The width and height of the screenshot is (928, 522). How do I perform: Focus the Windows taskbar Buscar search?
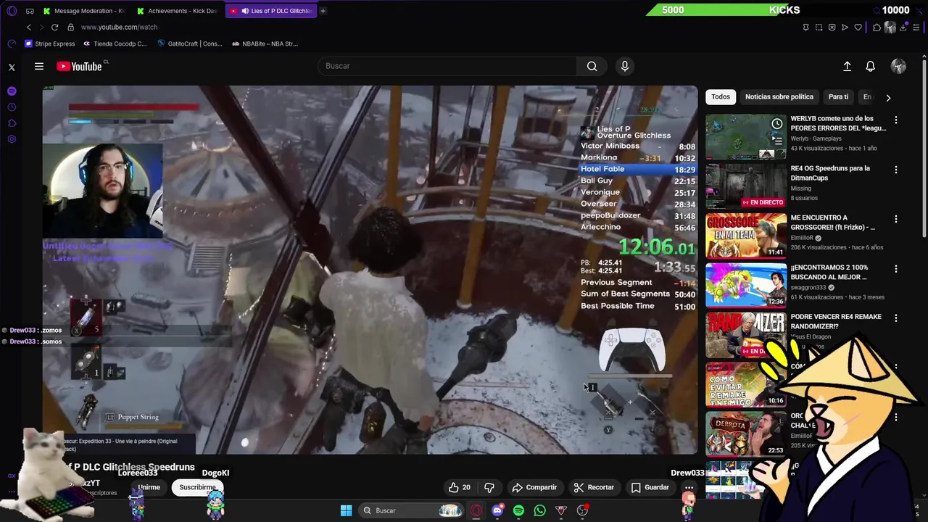click(412, 510)
